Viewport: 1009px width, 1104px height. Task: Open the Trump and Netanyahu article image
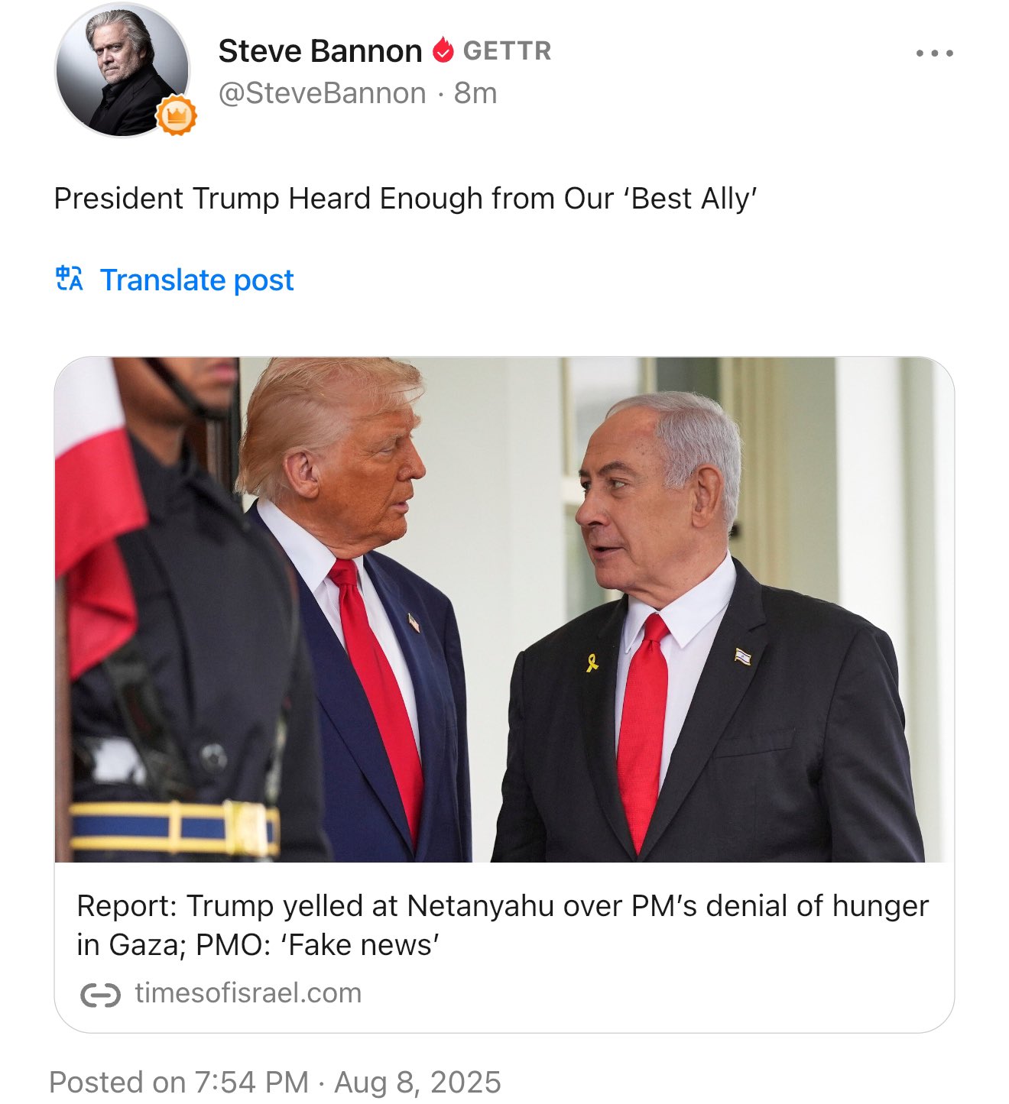pyautogui.click(x=504, y=610)
